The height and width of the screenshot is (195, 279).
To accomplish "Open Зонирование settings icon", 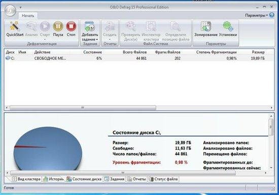I will (x=206, y=26).
